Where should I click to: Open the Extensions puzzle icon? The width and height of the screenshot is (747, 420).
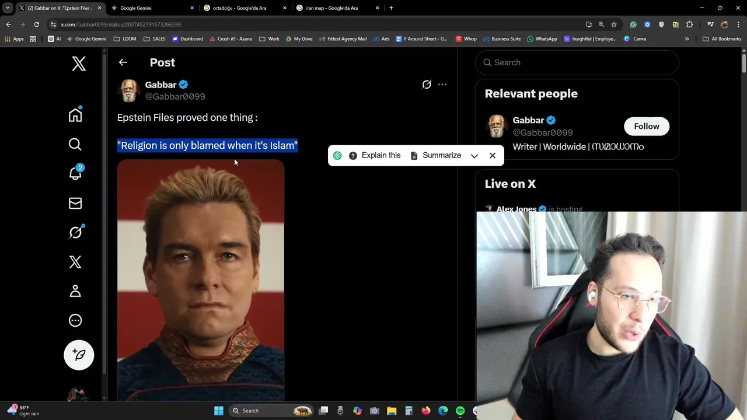click(690, 24)
